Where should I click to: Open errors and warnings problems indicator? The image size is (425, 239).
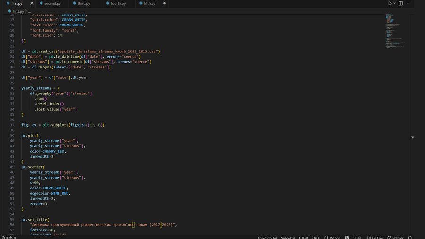click(x=8, y=238)
